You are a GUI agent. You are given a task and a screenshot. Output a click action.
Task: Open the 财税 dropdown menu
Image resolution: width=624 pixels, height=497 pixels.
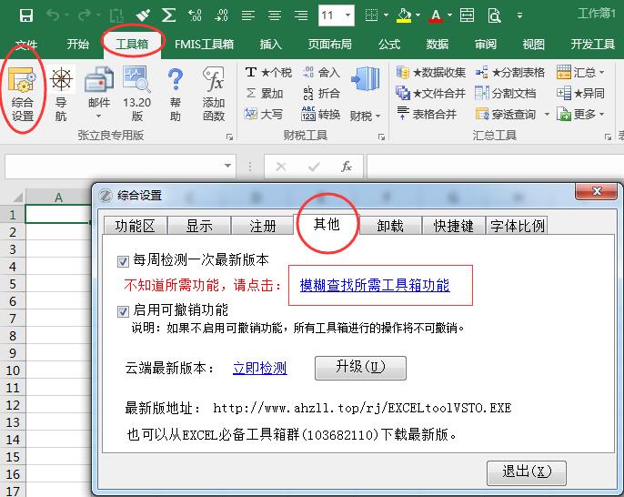click(x=366, y=116)
